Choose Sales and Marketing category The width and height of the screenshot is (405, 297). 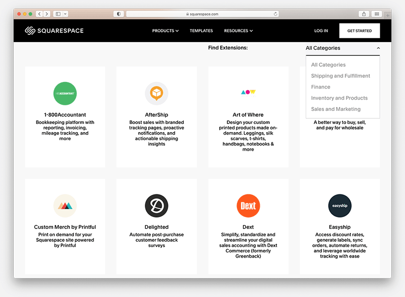tap(336, 109)
